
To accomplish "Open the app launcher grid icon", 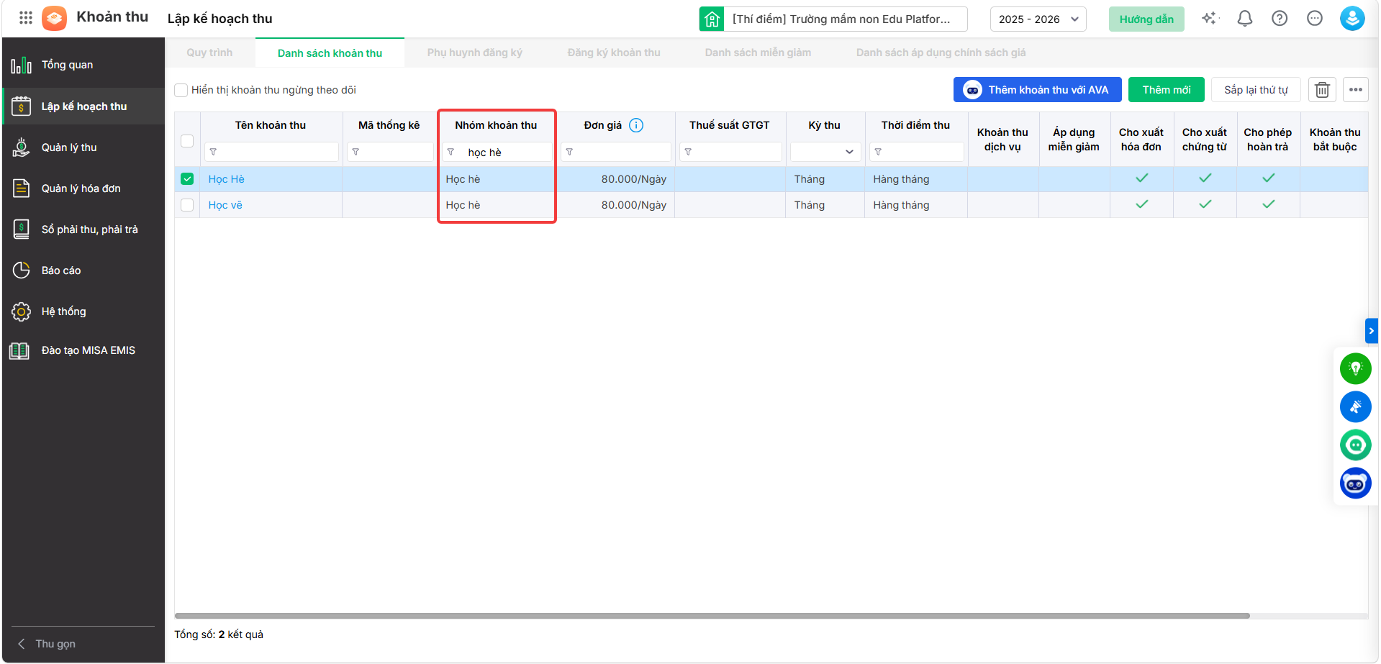I will pyautogui.click(x=26, y=18).
